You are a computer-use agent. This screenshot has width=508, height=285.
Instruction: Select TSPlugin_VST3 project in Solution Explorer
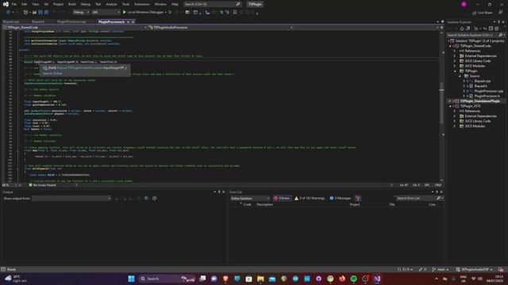click(x=471, y=106)
